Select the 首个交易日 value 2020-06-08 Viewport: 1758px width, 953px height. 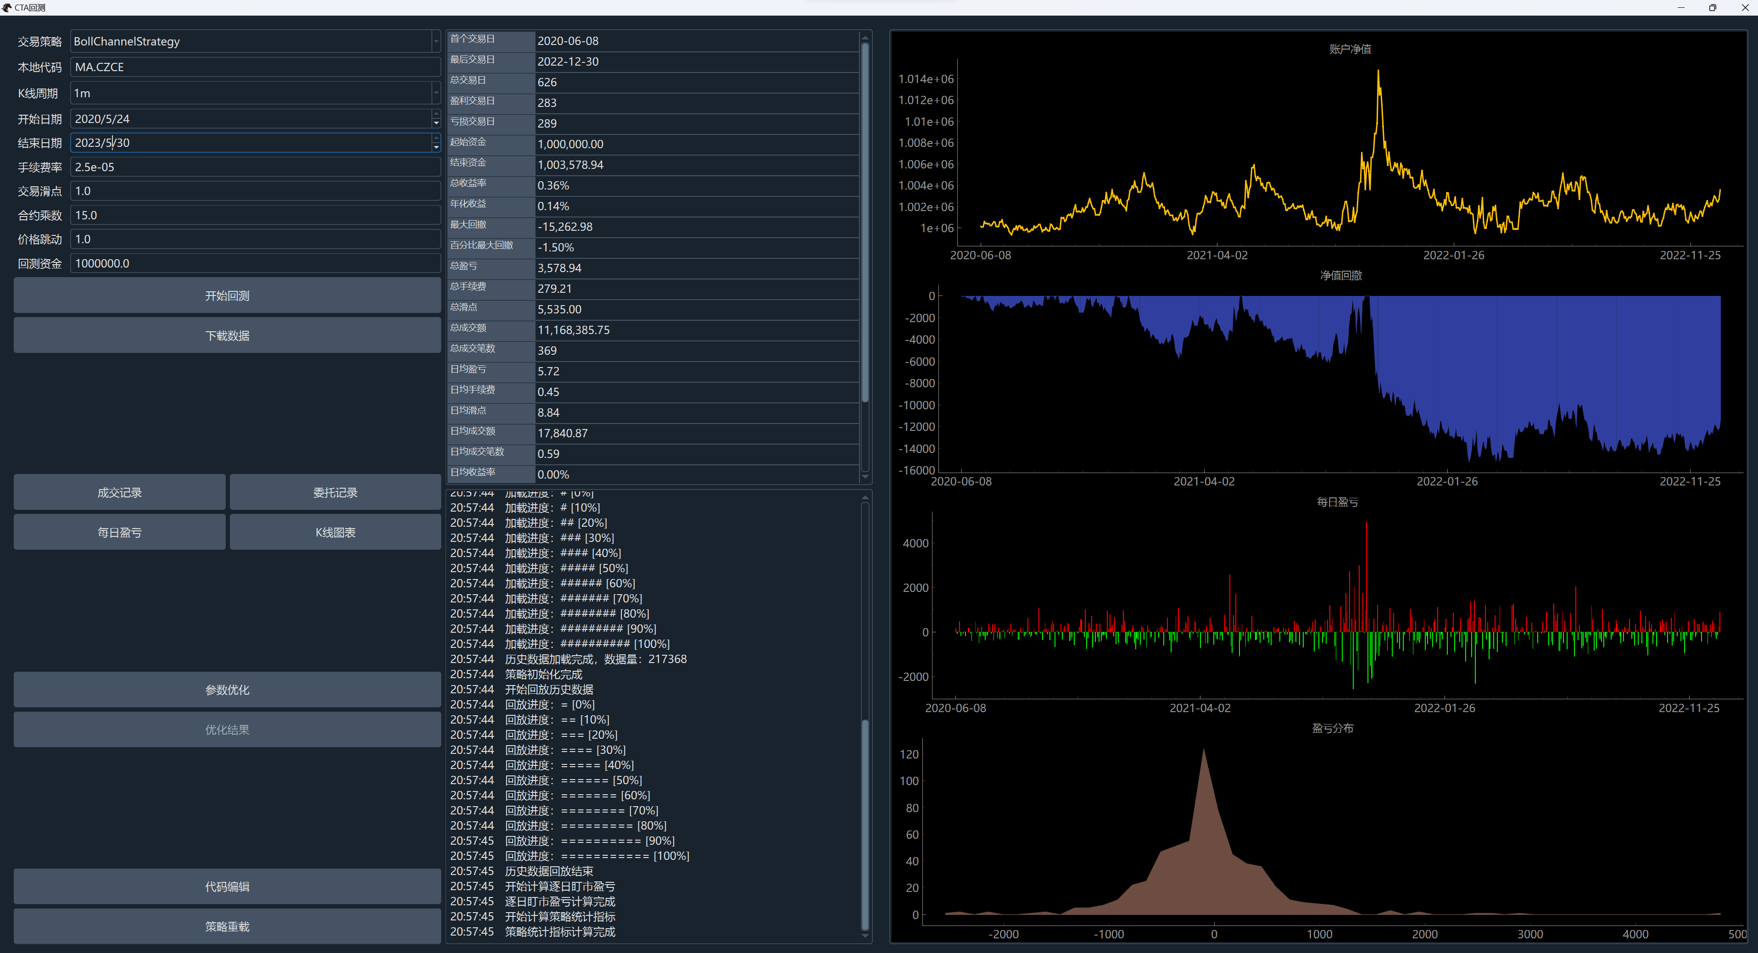click(x=568, y=41)
